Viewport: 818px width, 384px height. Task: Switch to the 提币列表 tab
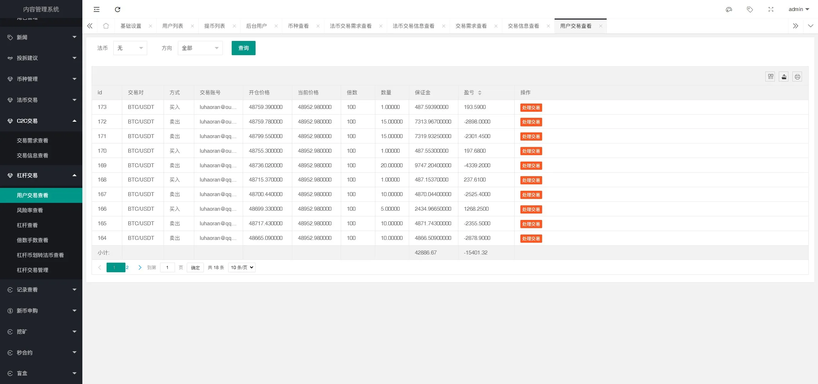(x=215, y=26)
